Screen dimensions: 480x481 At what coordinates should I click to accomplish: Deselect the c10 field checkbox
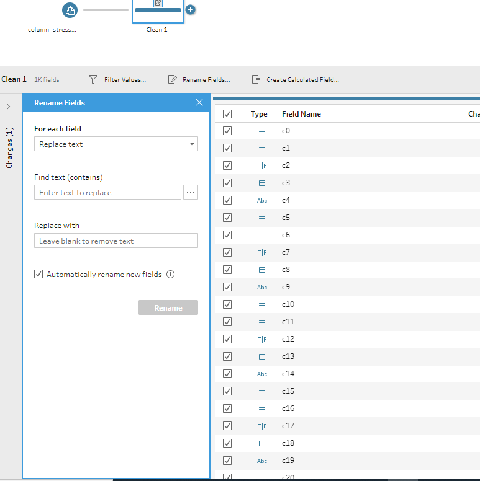click(227, 304)
